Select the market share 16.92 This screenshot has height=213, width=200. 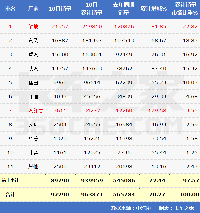(x=190, y=55)
